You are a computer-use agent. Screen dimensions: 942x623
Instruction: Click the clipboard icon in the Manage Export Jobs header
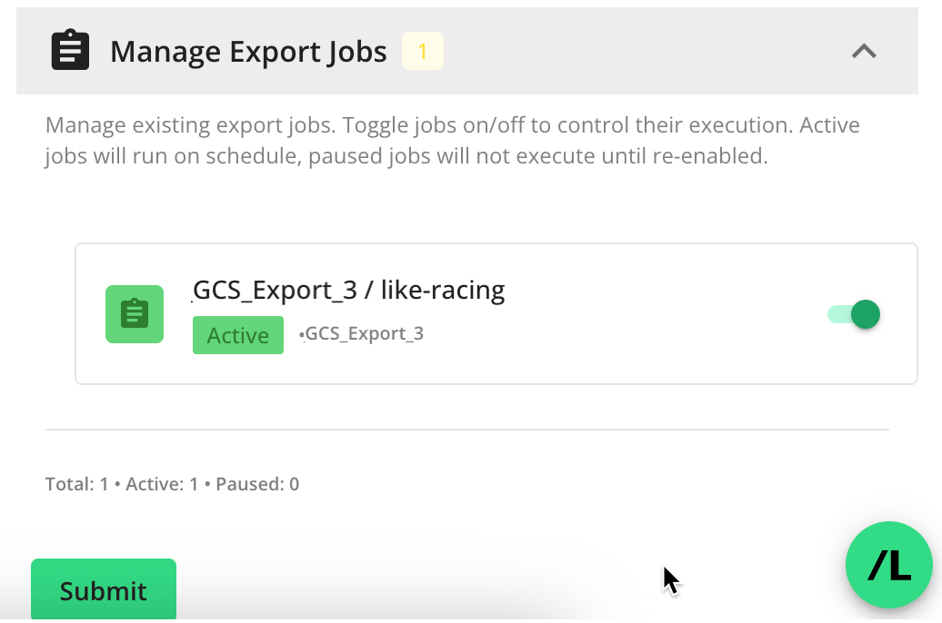[x=70, y=51]
